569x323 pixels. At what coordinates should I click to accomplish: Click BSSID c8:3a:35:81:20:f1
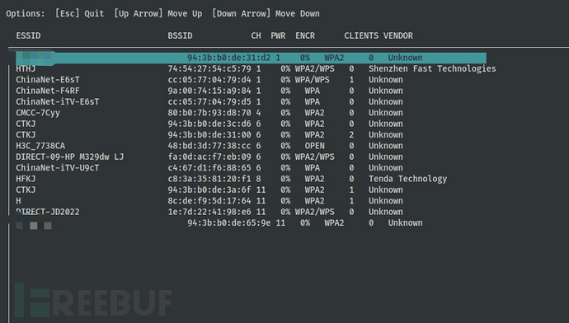(x=209, y=179)
